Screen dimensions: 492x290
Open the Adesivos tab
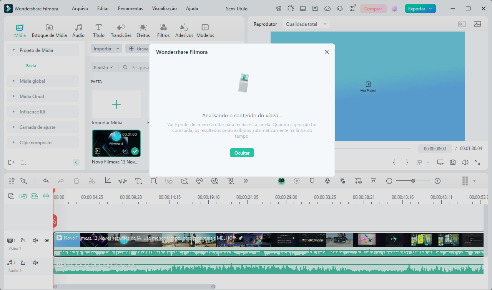coord(184,31)
